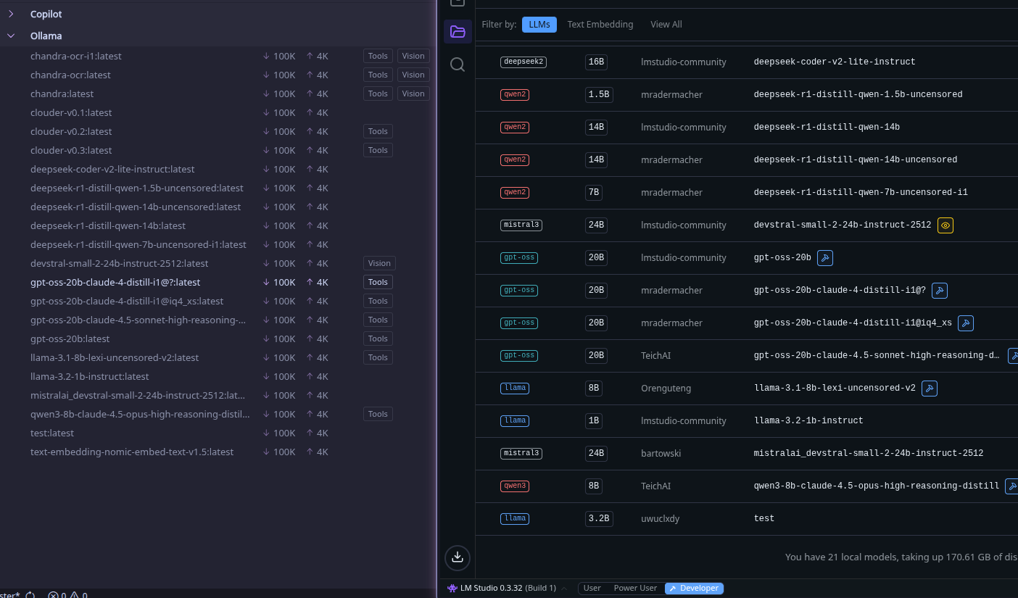1018x598 pixels.
Task: Click the Tools badge on gpt-oss-20b:latest
Action: pyautogui.click(x=378, y=339)
